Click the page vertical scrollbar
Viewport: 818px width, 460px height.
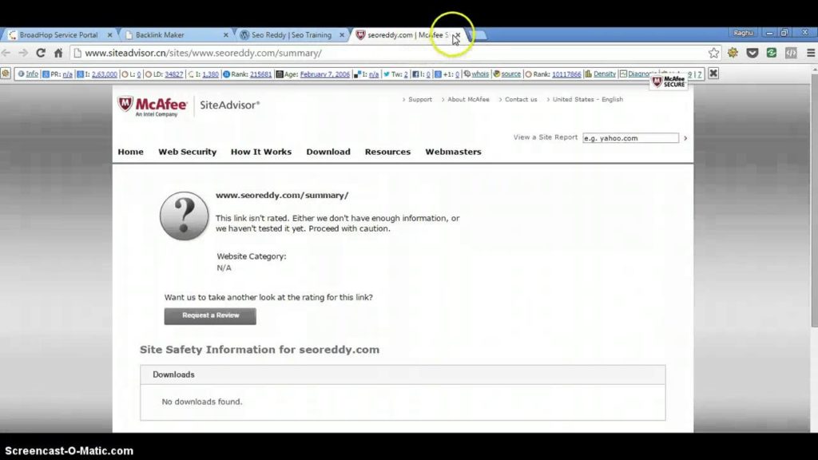click(814, 200)
